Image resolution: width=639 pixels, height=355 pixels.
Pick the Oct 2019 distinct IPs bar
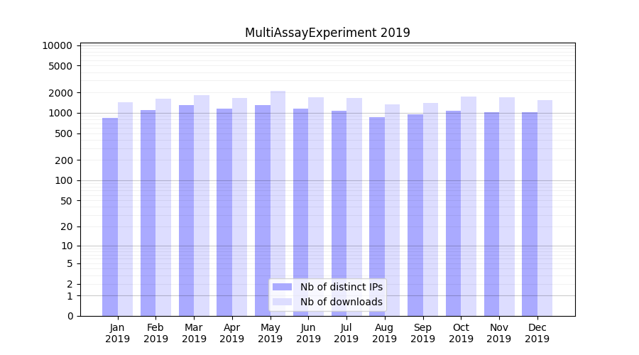pyautogui.click(x=453, y=213)
